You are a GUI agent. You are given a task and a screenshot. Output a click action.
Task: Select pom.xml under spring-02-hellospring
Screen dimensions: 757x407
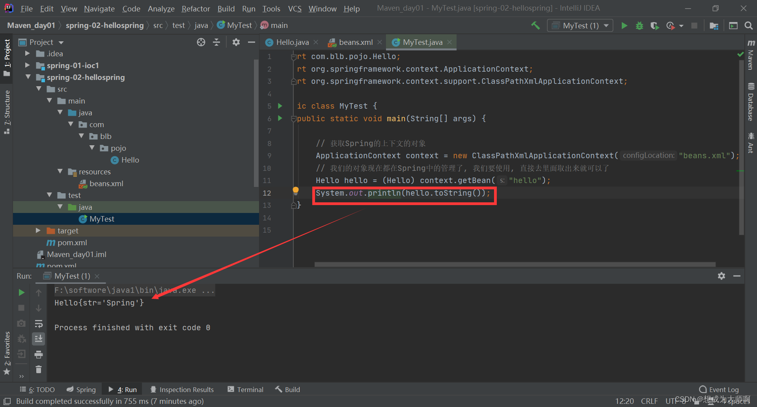coord(67,242)
